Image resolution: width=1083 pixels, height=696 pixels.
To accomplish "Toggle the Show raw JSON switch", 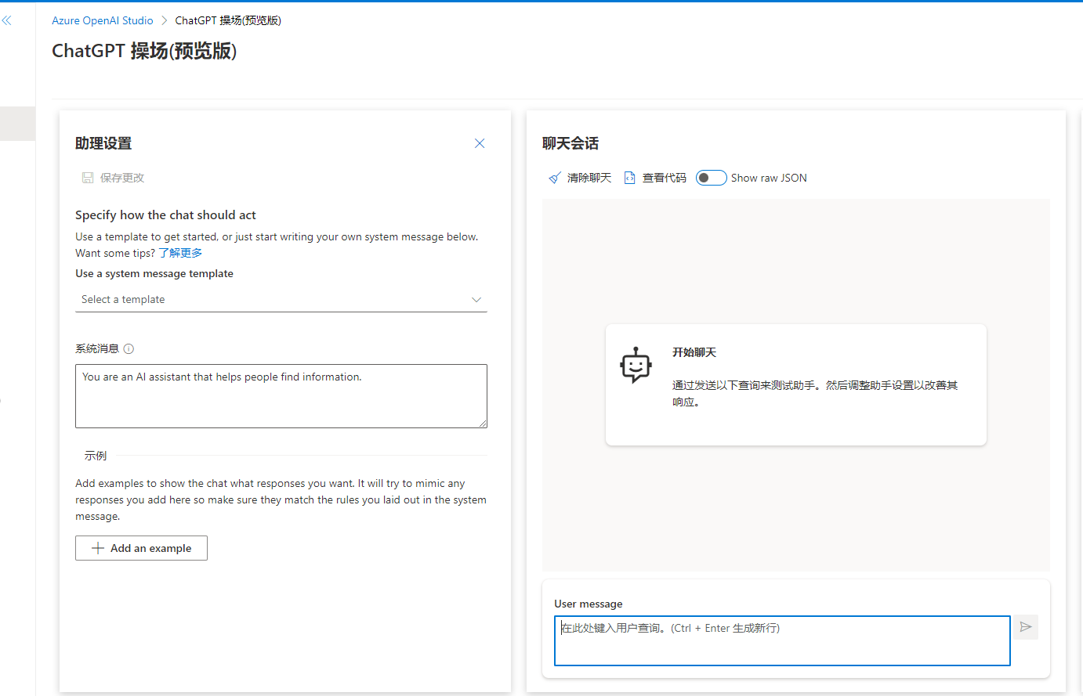I will pyautogui.click(x=712, y=178).
